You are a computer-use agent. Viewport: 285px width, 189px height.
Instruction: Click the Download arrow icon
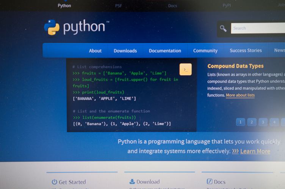coord(132,181)
